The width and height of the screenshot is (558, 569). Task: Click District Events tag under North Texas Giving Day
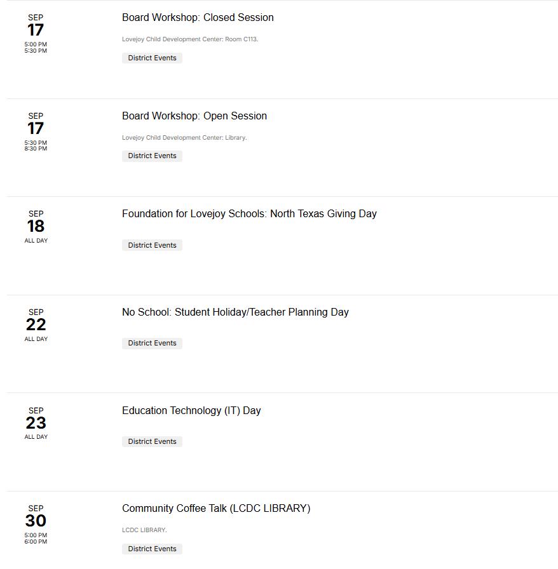[153, 245]
